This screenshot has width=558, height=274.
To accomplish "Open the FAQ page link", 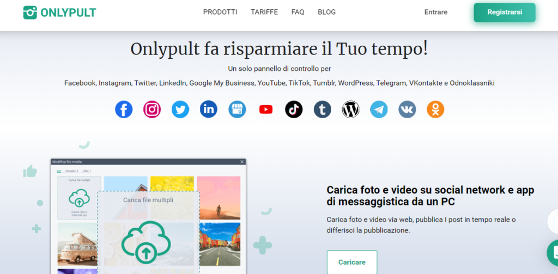I will point(298,12).
